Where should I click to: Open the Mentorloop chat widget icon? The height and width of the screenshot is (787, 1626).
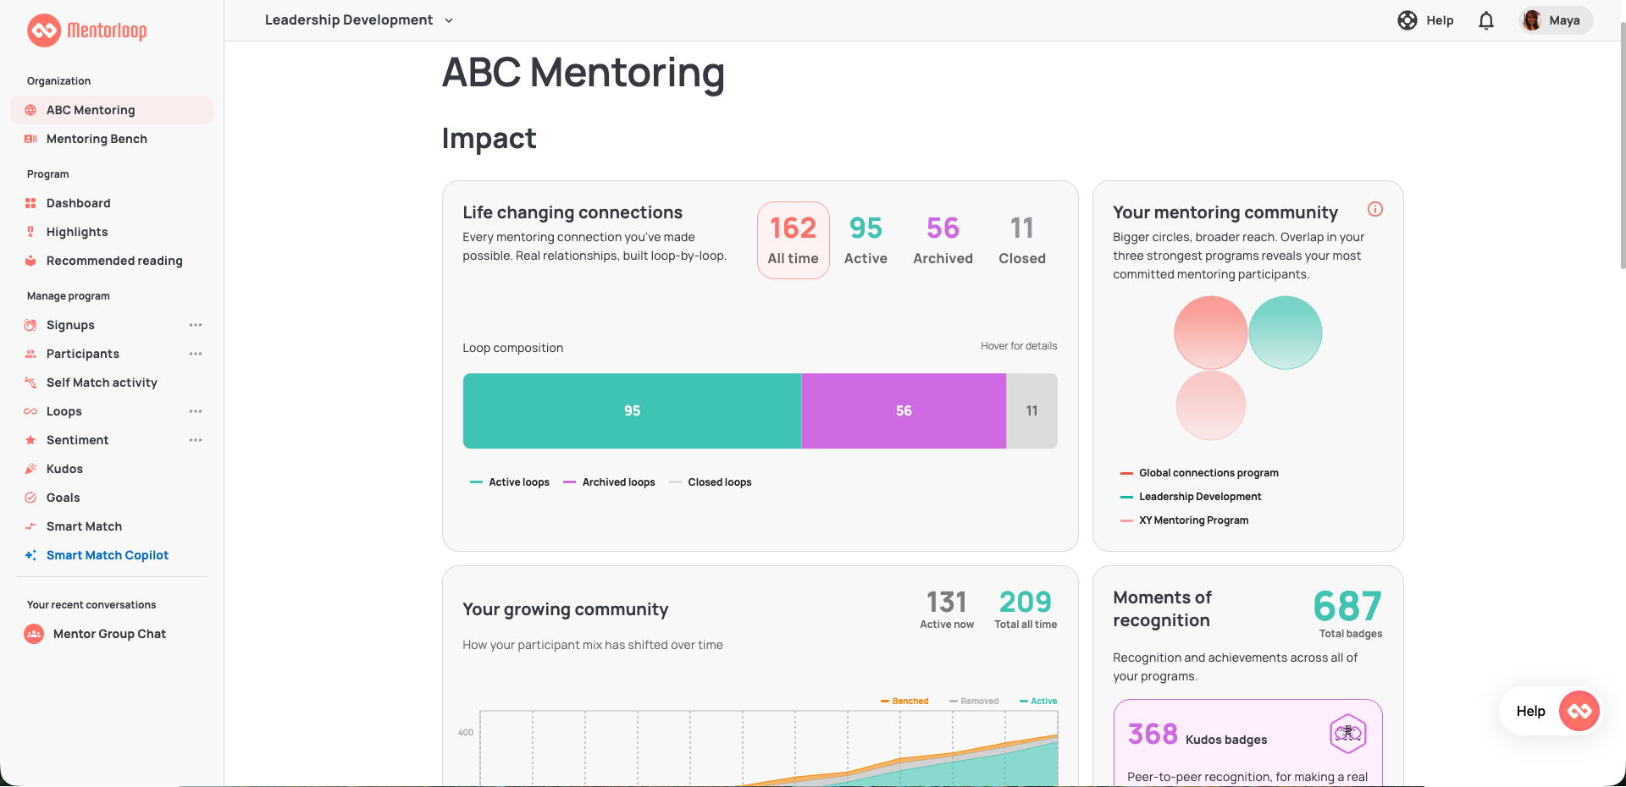point(1579,711)
